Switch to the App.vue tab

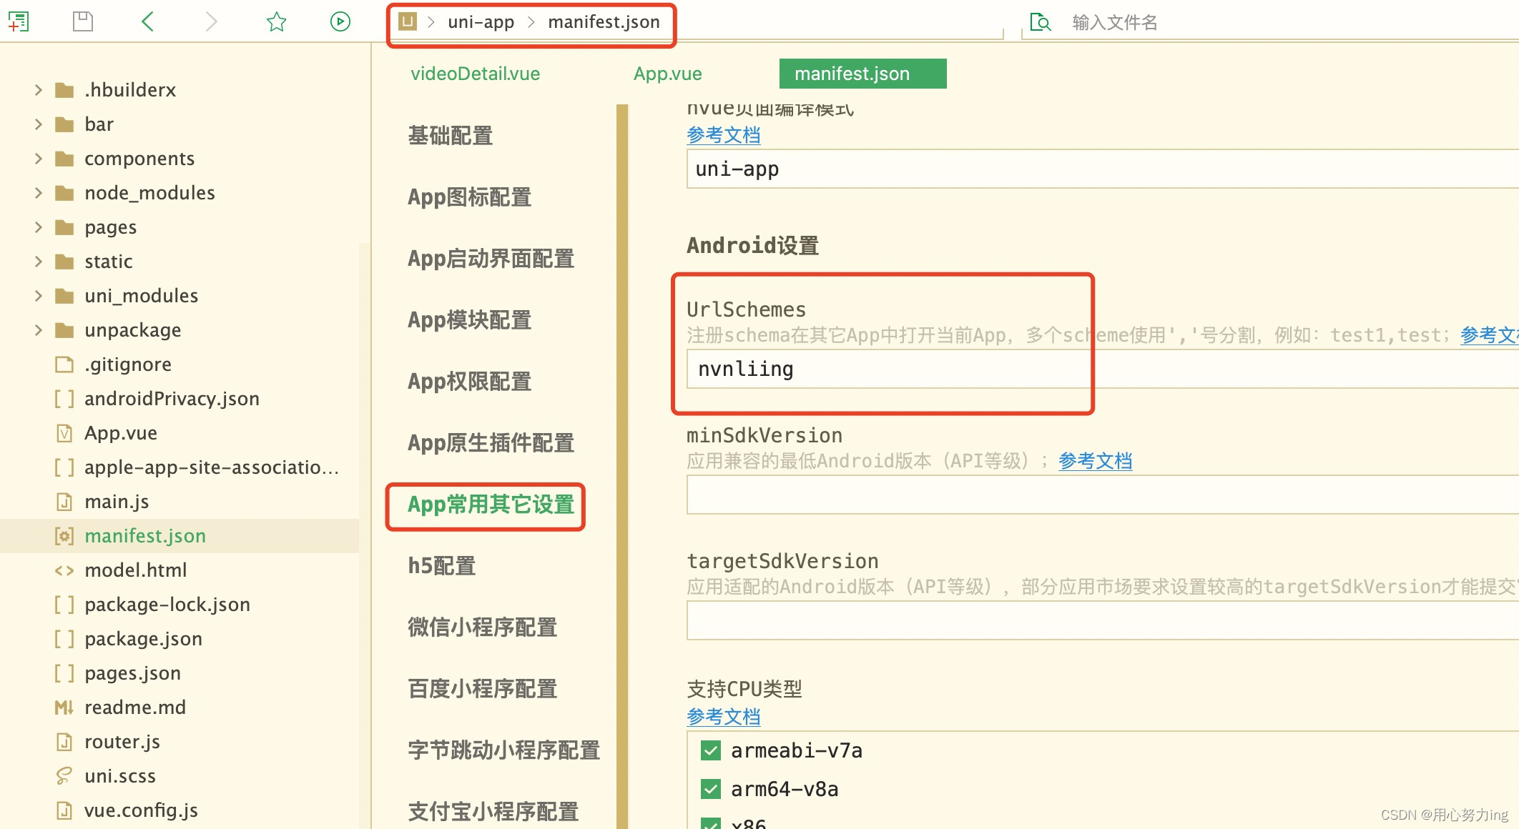[x=667, y=74]
